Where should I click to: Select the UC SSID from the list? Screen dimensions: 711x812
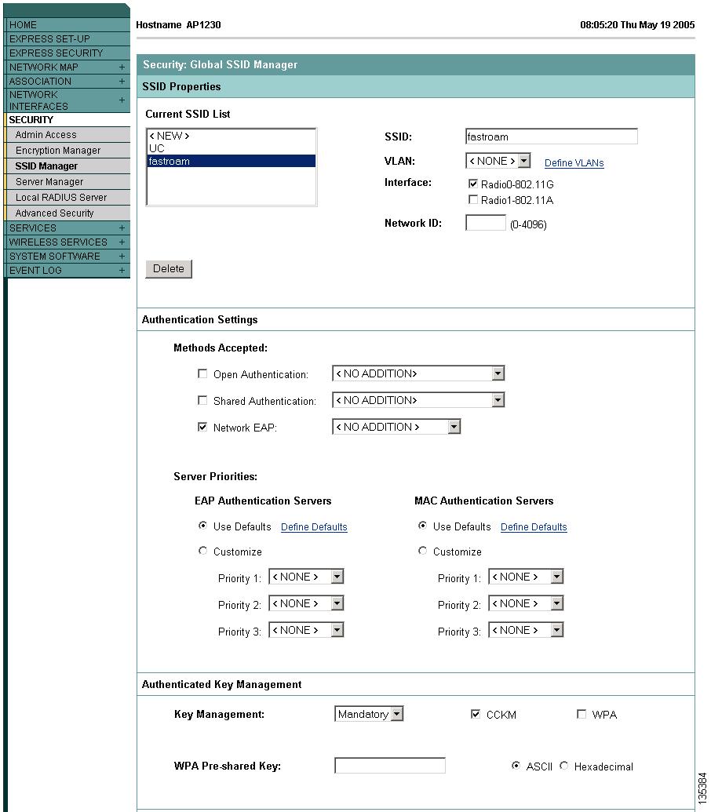click(x=157, y=147)
